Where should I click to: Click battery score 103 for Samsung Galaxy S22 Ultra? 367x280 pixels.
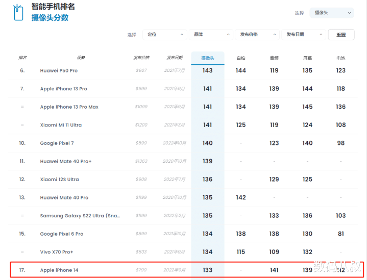[x=341, y=215]
